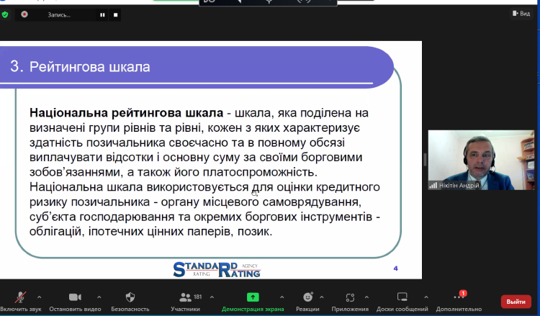Unmute microphone via Включить звук icon
This screenshot has height=316, width=540.
point(21,297)
